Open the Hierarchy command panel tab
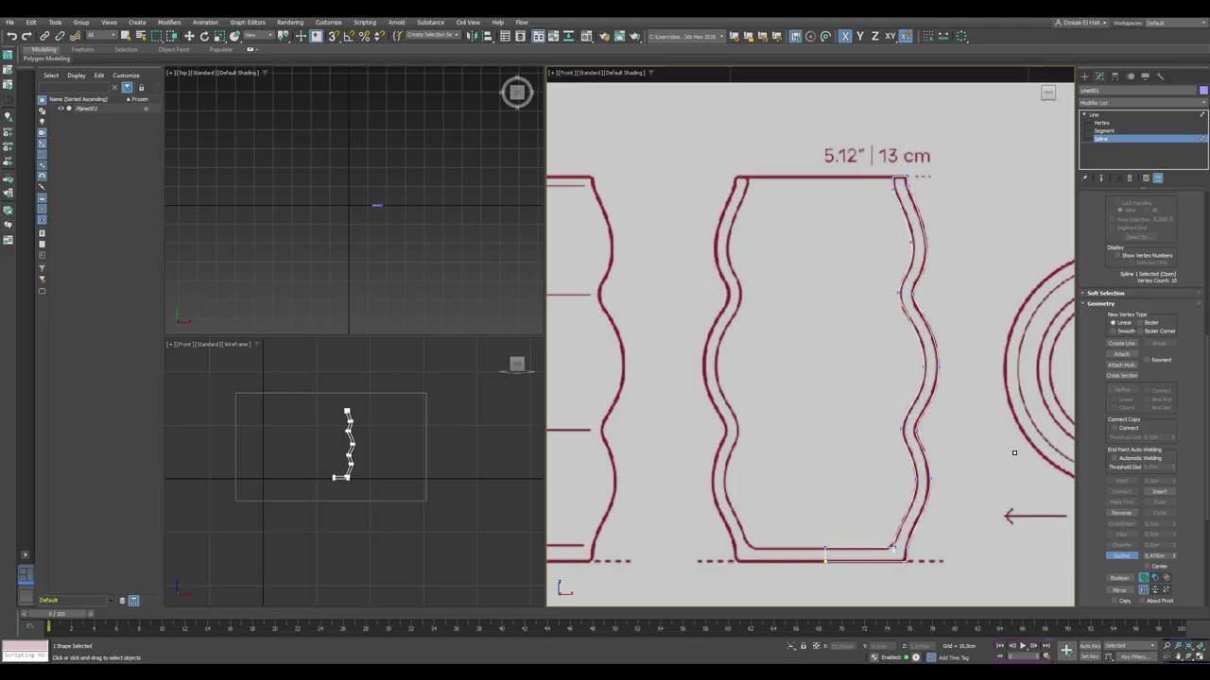This screenshot has width=1210, height=680. (1115, 76)
